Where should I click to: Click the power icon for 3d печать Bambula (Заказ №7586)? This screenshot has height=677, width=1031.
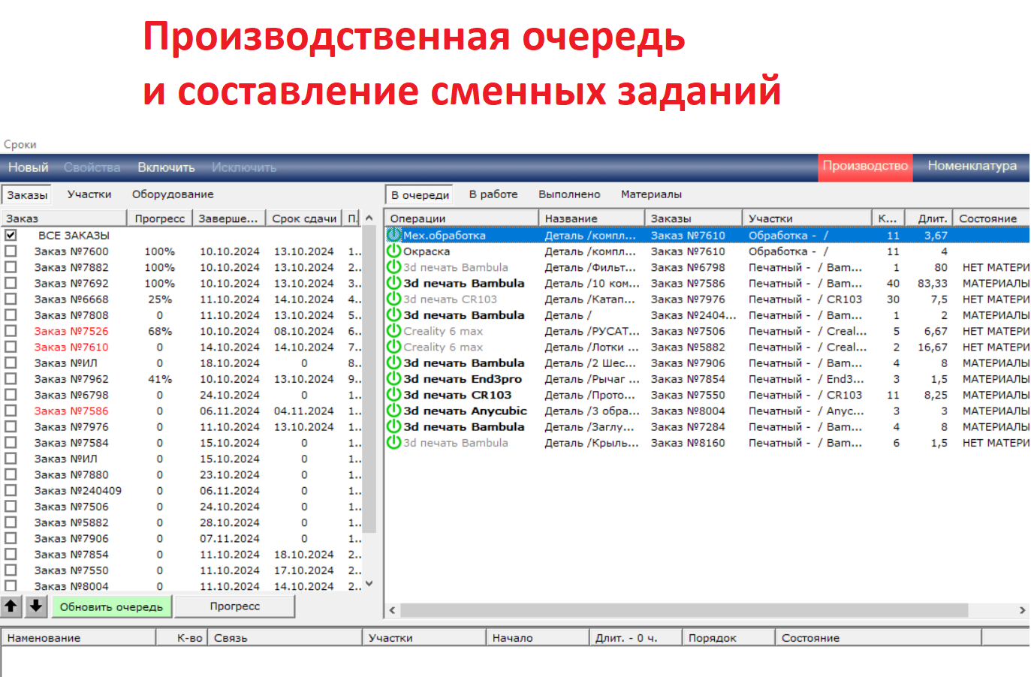[393, 283]
